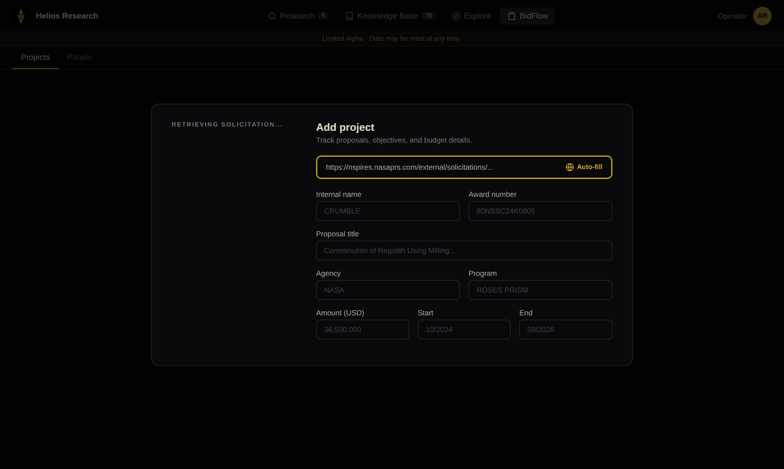784x469 pixels.
Task: Click the Internal name field
Action: [388, 211]
